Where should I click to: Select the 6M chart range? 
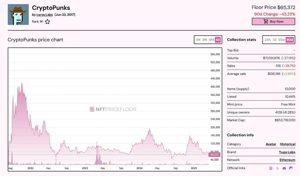211,40
